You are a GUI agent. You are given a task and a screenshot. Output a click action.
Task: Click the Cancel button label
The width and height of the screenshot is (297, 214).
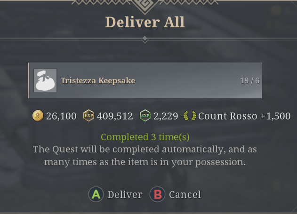coord(185,194)
